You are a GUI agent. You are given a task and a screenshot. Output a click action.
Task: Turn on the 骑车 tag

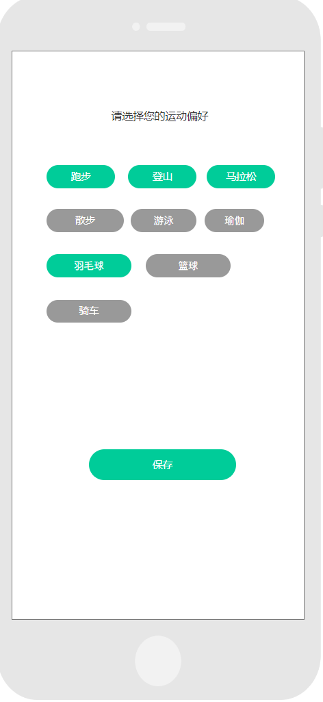coord(89,311)
